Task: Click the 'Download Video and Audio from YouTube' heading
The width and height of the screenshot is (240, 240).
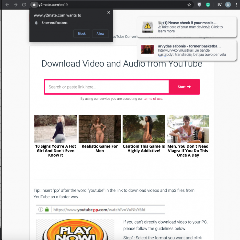Action: (x=122, y=64)
